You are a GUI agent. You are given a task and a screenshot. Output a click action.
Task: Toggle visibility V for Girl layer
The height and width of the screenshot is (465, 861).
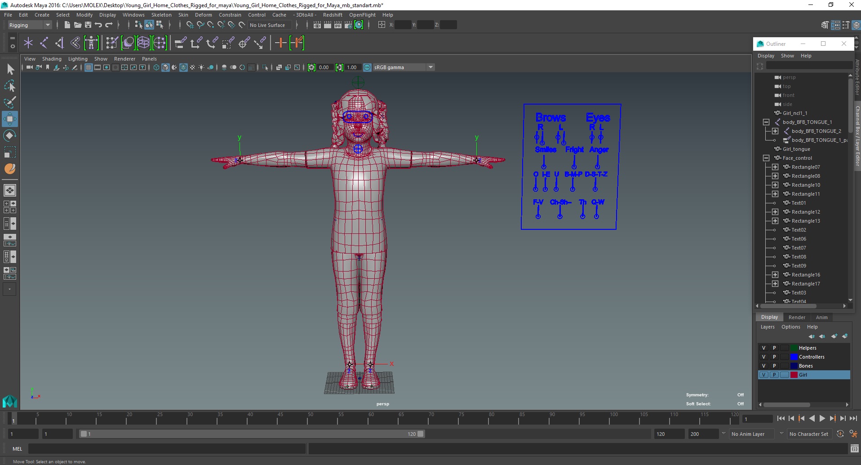click(763, 375)
